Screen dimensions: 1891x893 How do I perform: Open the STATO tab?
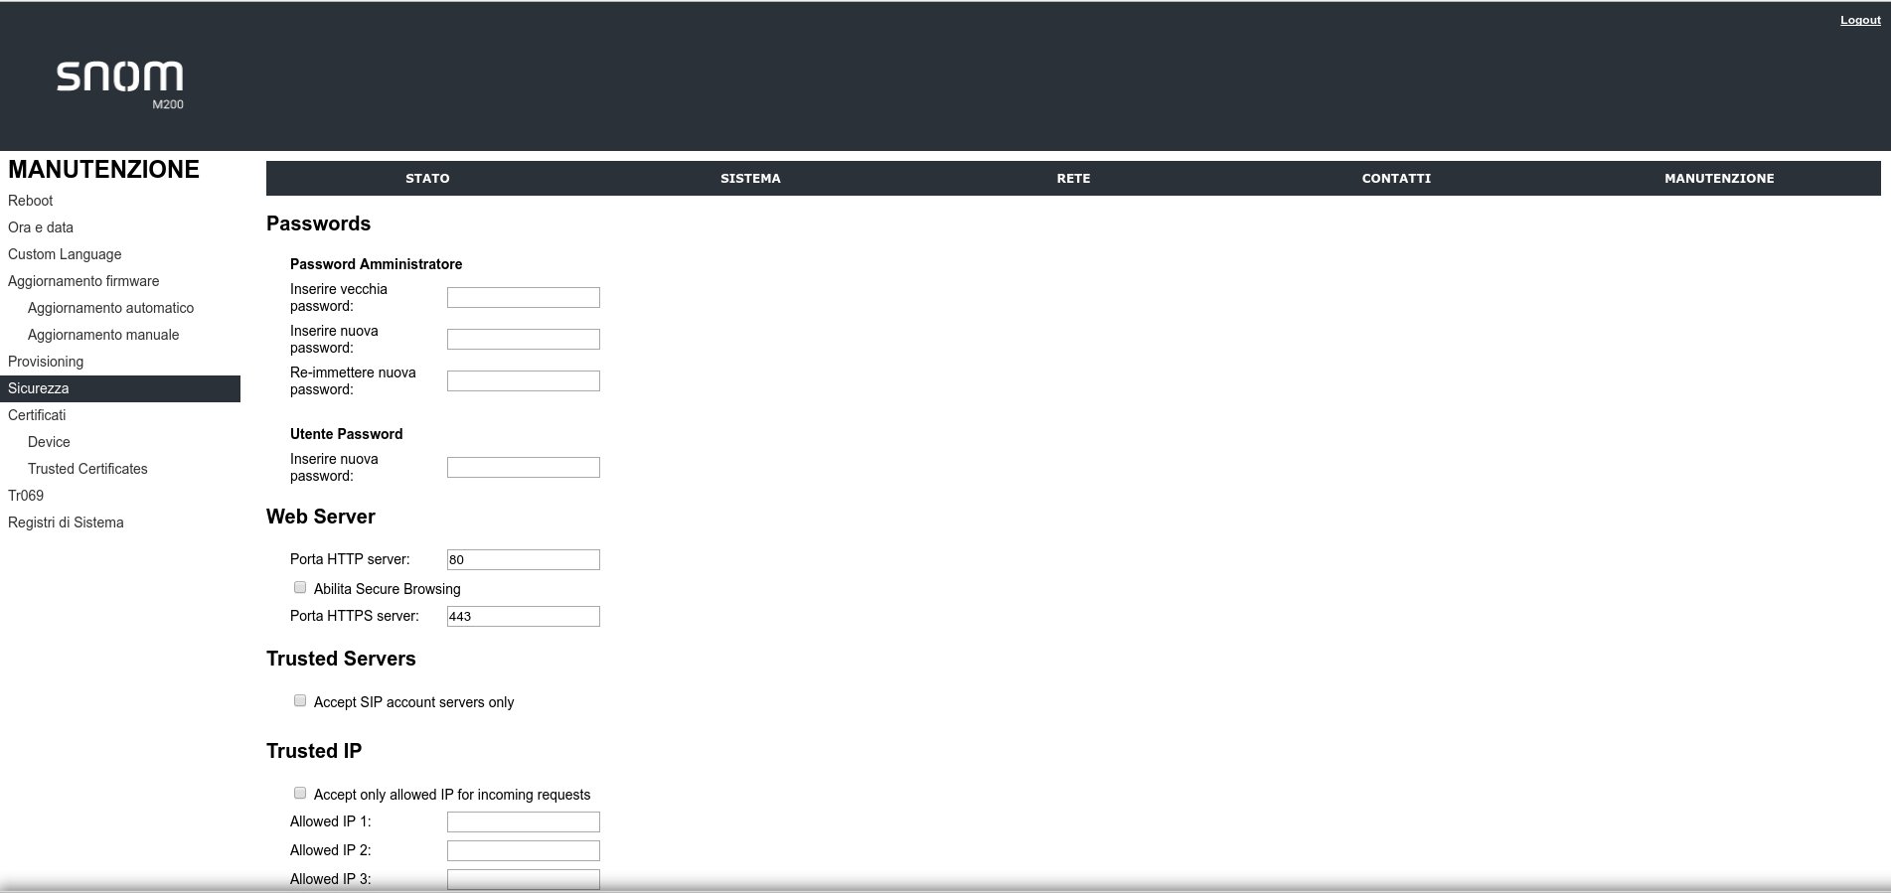pos(427,179)
